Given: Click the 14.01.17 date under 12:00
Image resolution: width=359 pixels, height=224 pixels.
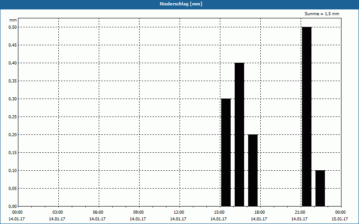Looking at the screenshot, I should coord(178,219).
